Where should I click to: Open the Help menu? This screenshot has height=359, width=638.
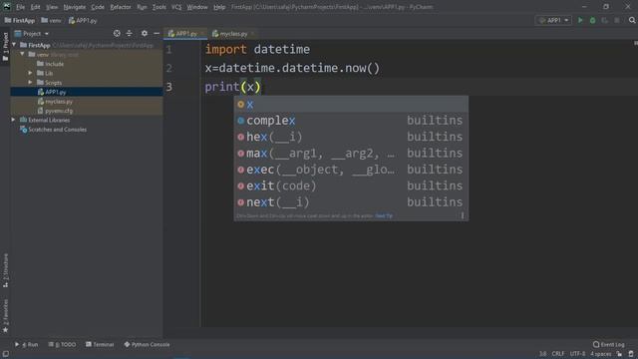pyautogui.click(x=219, y=7)
